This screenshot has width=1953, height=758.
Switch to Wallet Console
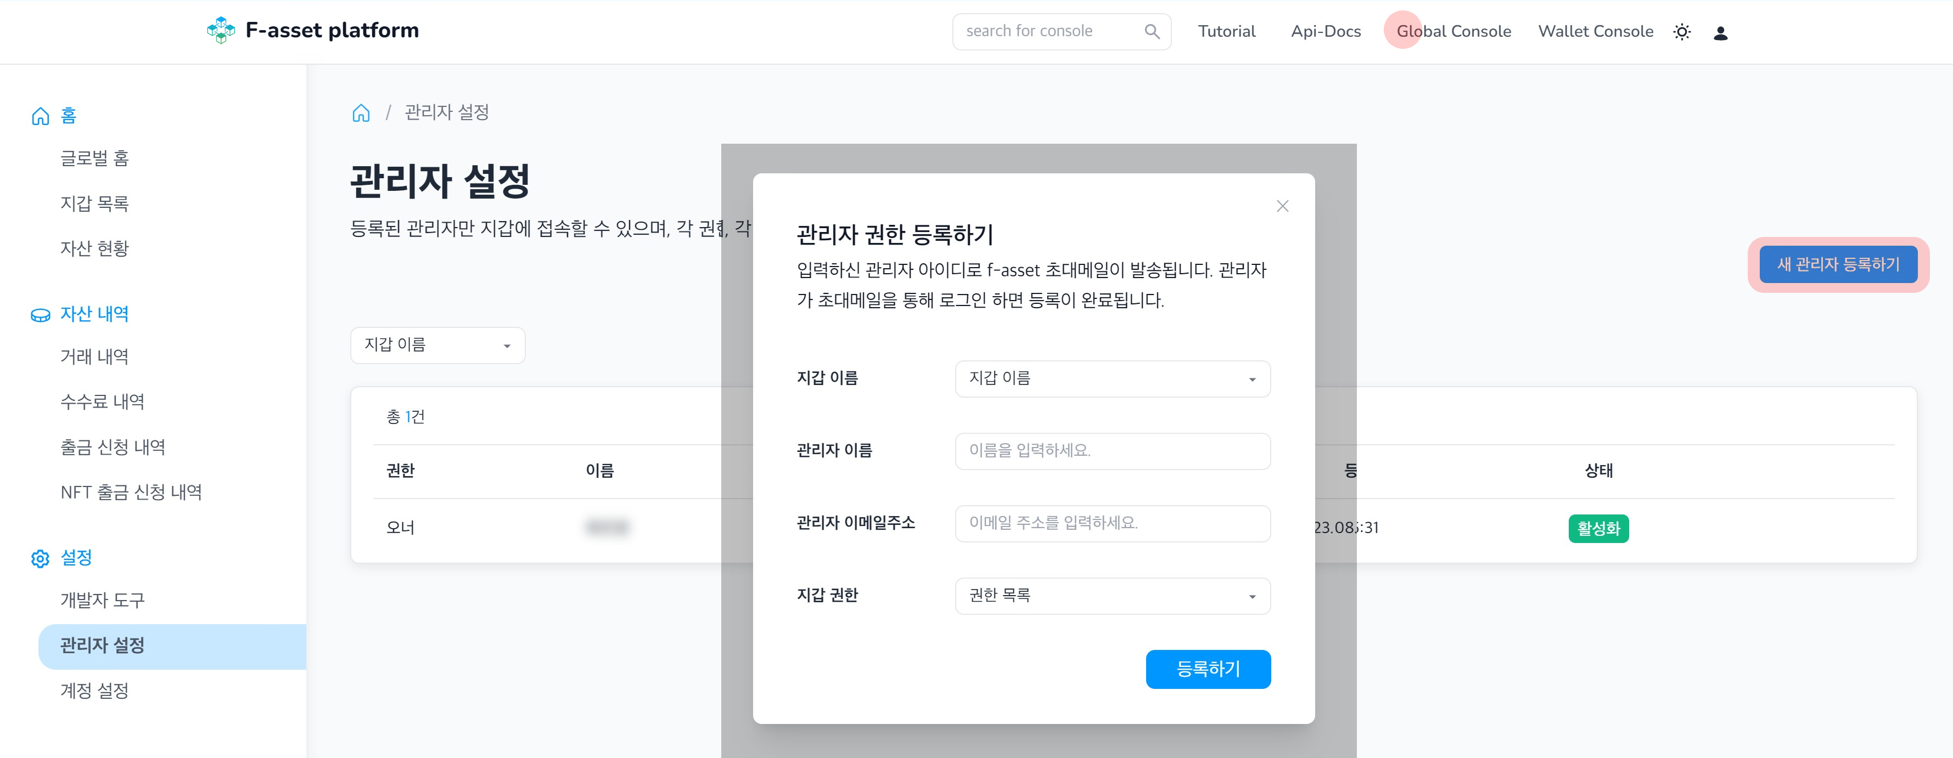[x=1595, y=32]
